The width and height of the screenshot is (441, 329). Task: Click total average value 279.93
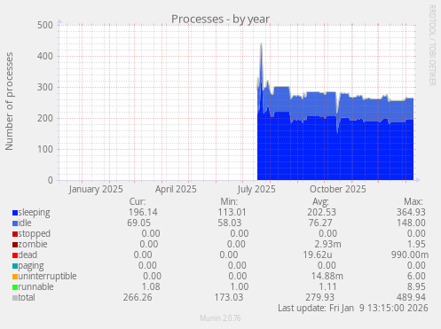pyautogui.click(x=320, y=297)
